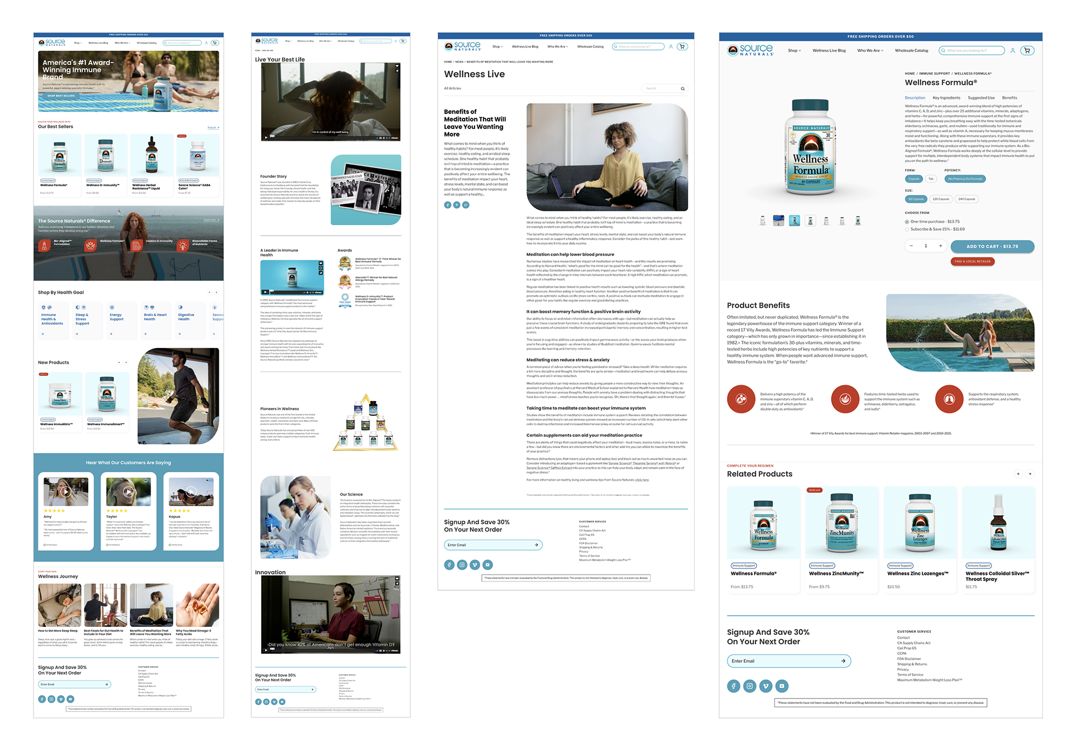This screenshot has width=1072, height=742.
Task: Open the Wellness Zinc Lozenges related product card
Action: coord(920,539)
